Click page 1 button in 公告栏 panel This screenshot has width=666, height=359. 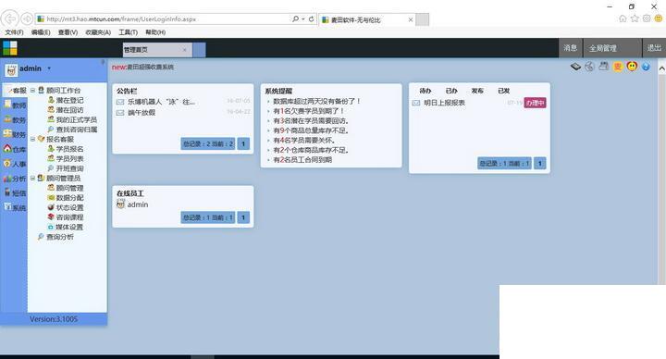click(243, 143)
